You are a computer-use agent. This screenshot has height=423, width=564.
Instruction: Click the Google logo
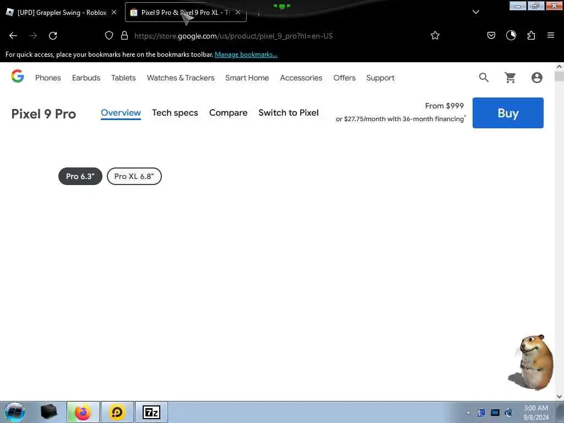point(17,76)
